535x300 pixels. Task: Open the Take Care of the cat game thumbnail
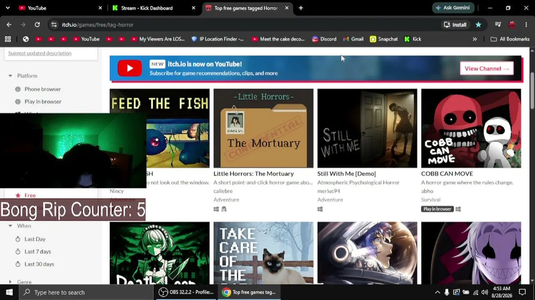[263, 253]
